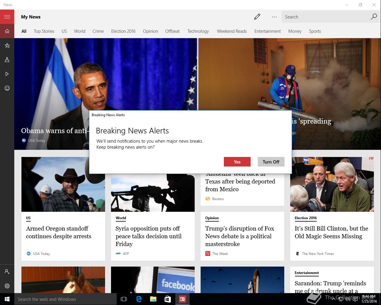The height and width of the screenshot is (305, 381).
Task: Open the Local news sidebar icon
Action: point(7,60)
